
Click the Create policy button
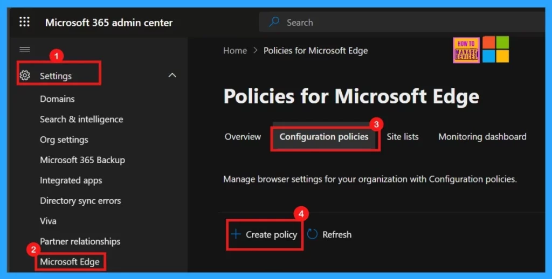coord(264,235)
